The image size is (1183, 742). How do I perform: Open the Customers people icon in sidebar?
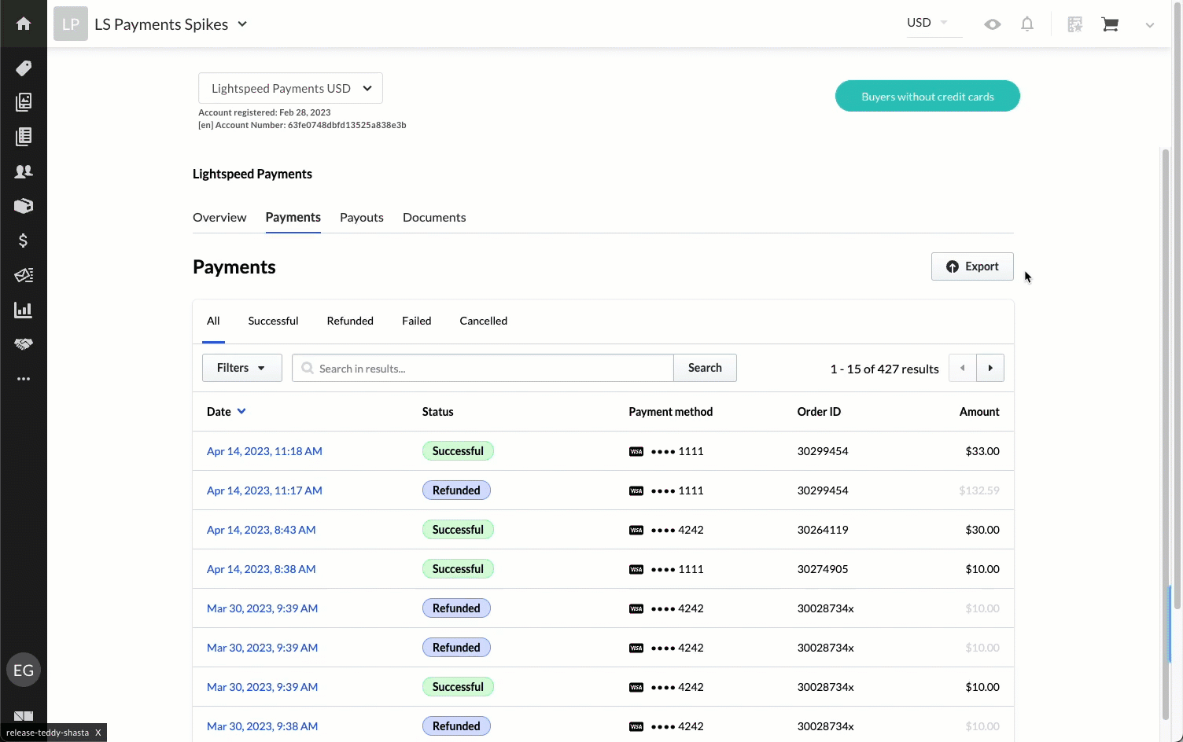click(x=24, y=171)
